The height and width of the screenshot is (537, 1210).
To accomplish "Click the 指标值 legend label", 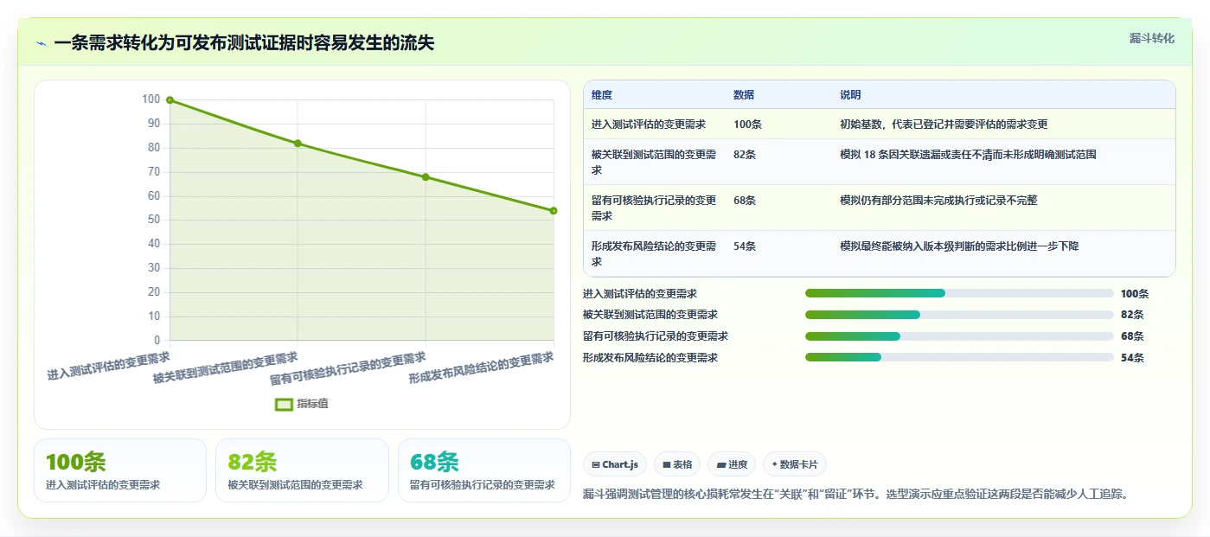I will click(312, 404).
